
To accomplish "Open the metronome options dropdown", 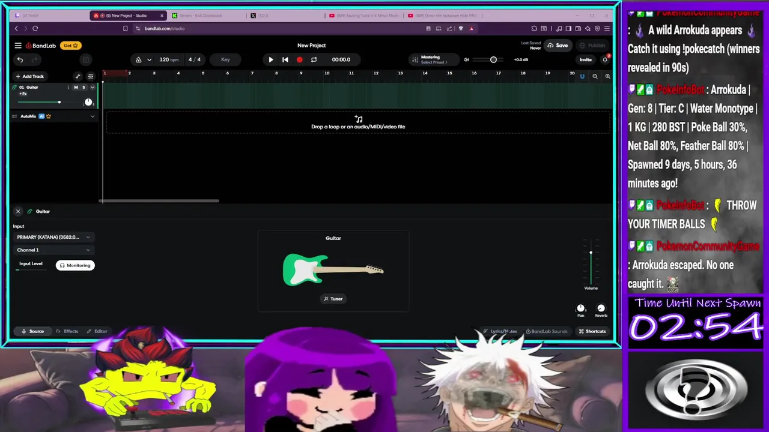I will [x=149, y=59].
